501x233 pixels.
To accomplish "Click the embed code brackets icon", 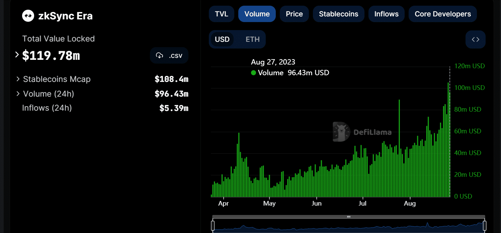I will [475, 39].
